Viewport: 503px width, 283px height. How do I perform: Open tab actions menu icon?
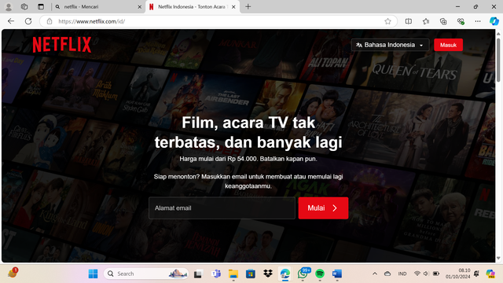pos(41,7)
